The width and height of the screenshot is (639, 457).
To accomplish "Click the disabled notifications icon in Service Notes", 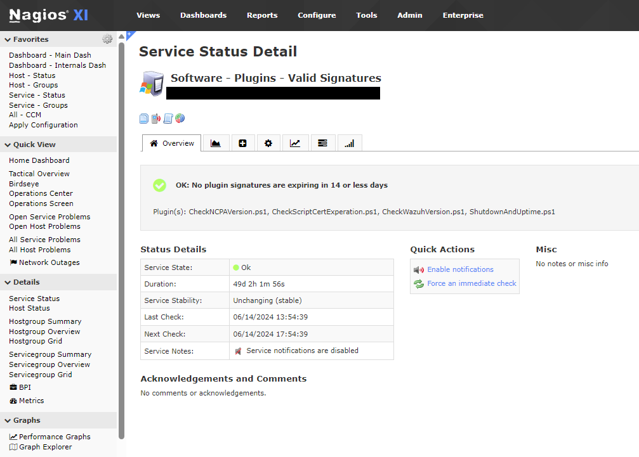I will pyautogui.click(x=239, y=351).
